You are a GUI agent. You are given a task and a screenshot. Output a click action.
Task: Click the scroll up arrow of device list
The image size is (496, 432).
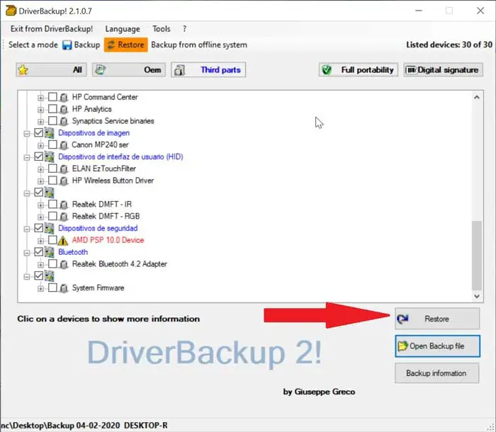(x=477, y=98)
